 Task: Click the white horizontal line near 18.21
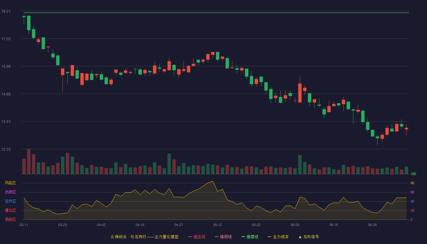pos(216,13)
